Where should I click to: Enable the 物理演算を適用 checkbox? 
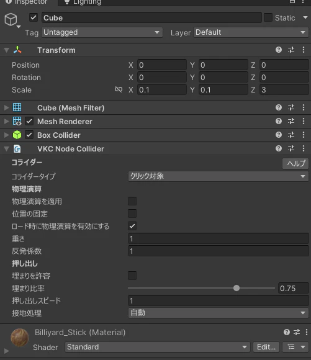coord(132,201)
